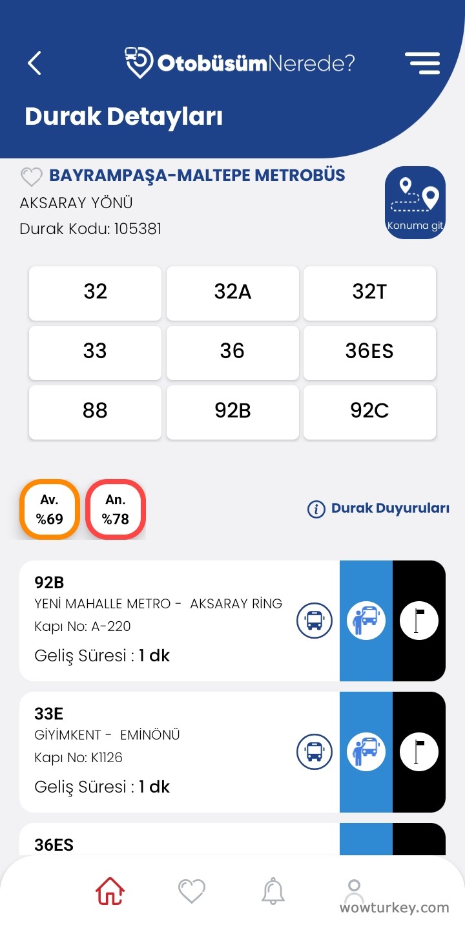Select bus line 36ES tile
This screenshot has height=938, width=465.
pos(369,352)
